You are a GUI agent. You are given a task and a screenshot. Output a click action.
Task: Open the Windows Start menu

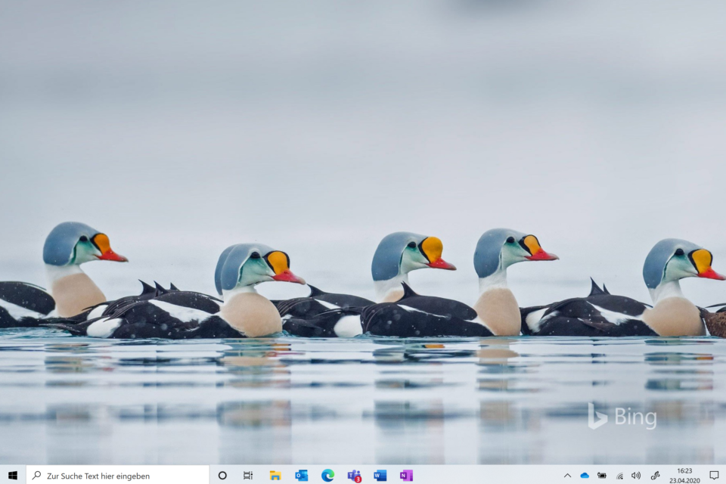click(x=12, y=475)
